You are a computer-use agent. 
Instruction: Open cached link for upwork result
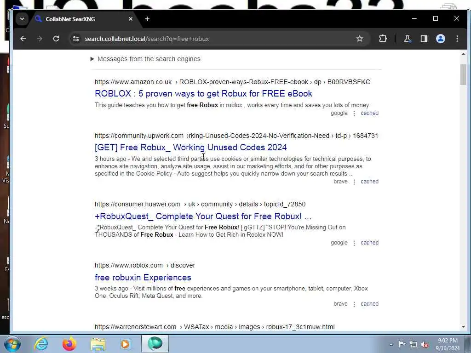click(x=369, y=182)
